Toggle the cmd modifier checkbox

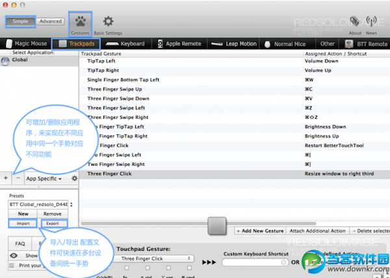coord(189,268)
